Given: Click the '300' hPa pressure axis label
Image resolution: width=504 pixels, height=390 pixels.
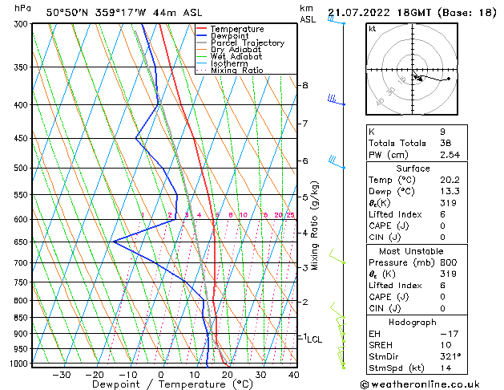Looking at the screenshot, I should pos(22,24).
